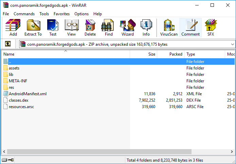Screen dimensions: 236x164
Task: Click the archive path text field
Action: [x=127, y=44]
